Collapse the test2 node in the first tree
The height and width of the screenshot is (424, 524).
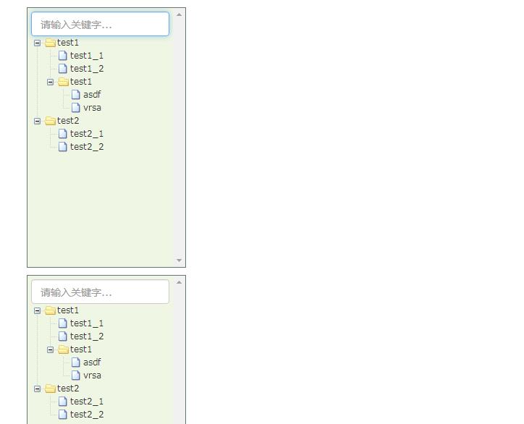38,121
